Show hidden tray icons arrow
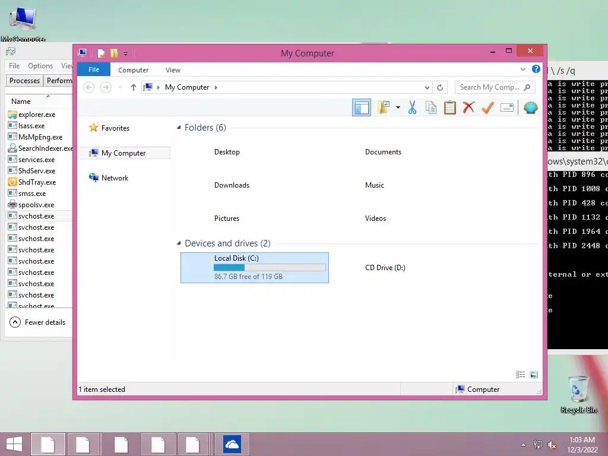The height and width of the screenshot is (456, 608). 523,445
